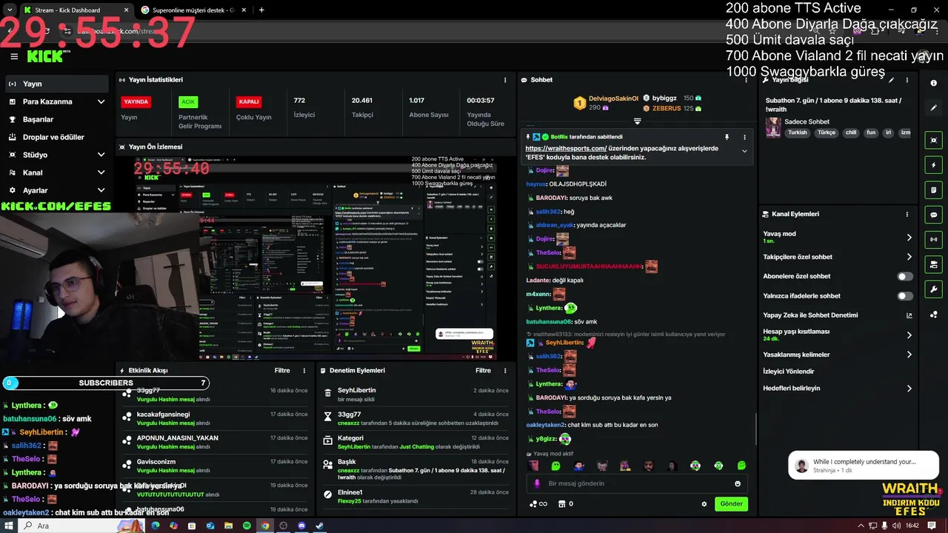Open the volume control in system tray
Screen dimensions: 948x533
[x=896, y=526]
